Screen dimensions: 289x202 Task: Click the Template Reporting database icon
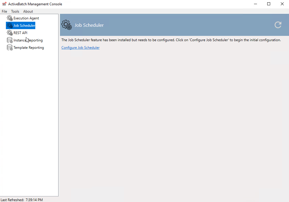(x=9, y=47)
